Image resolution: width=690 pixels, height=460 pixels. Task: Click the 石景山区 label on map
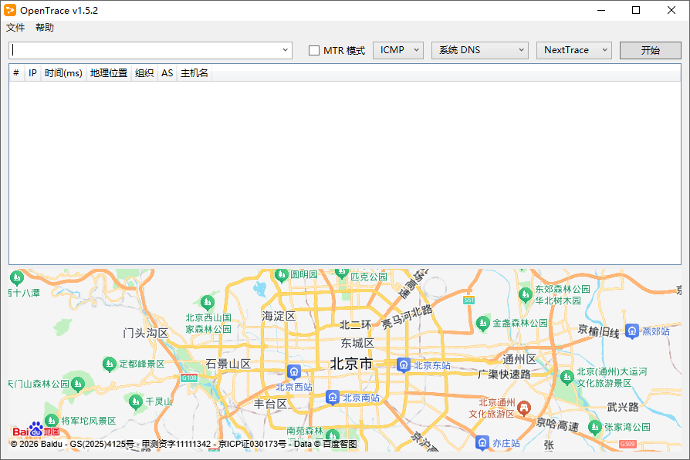point(228,364)
